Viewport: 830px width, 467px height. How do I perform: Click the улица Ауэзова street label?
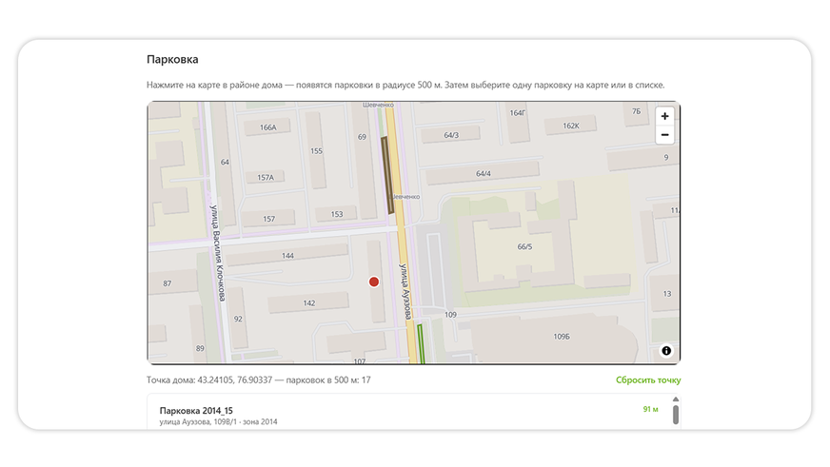click(405, 291)
